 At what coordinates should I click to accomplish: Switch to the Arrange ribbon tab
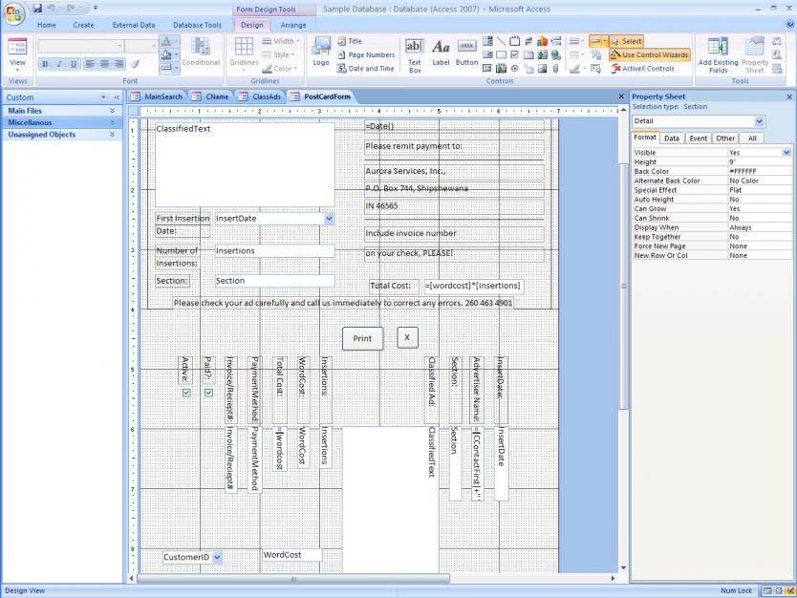point(293,25)
